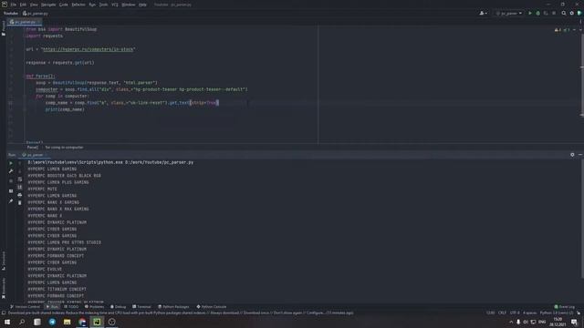Open the Window menu

coord(129,5)
